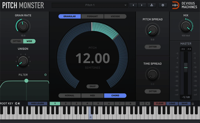Toggle JITTER under Pitch Spread

click(x=153, y=47)
